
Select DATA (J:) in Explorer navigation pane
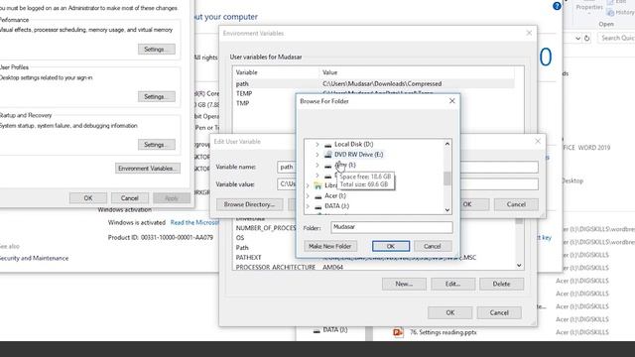pos(335,330)
